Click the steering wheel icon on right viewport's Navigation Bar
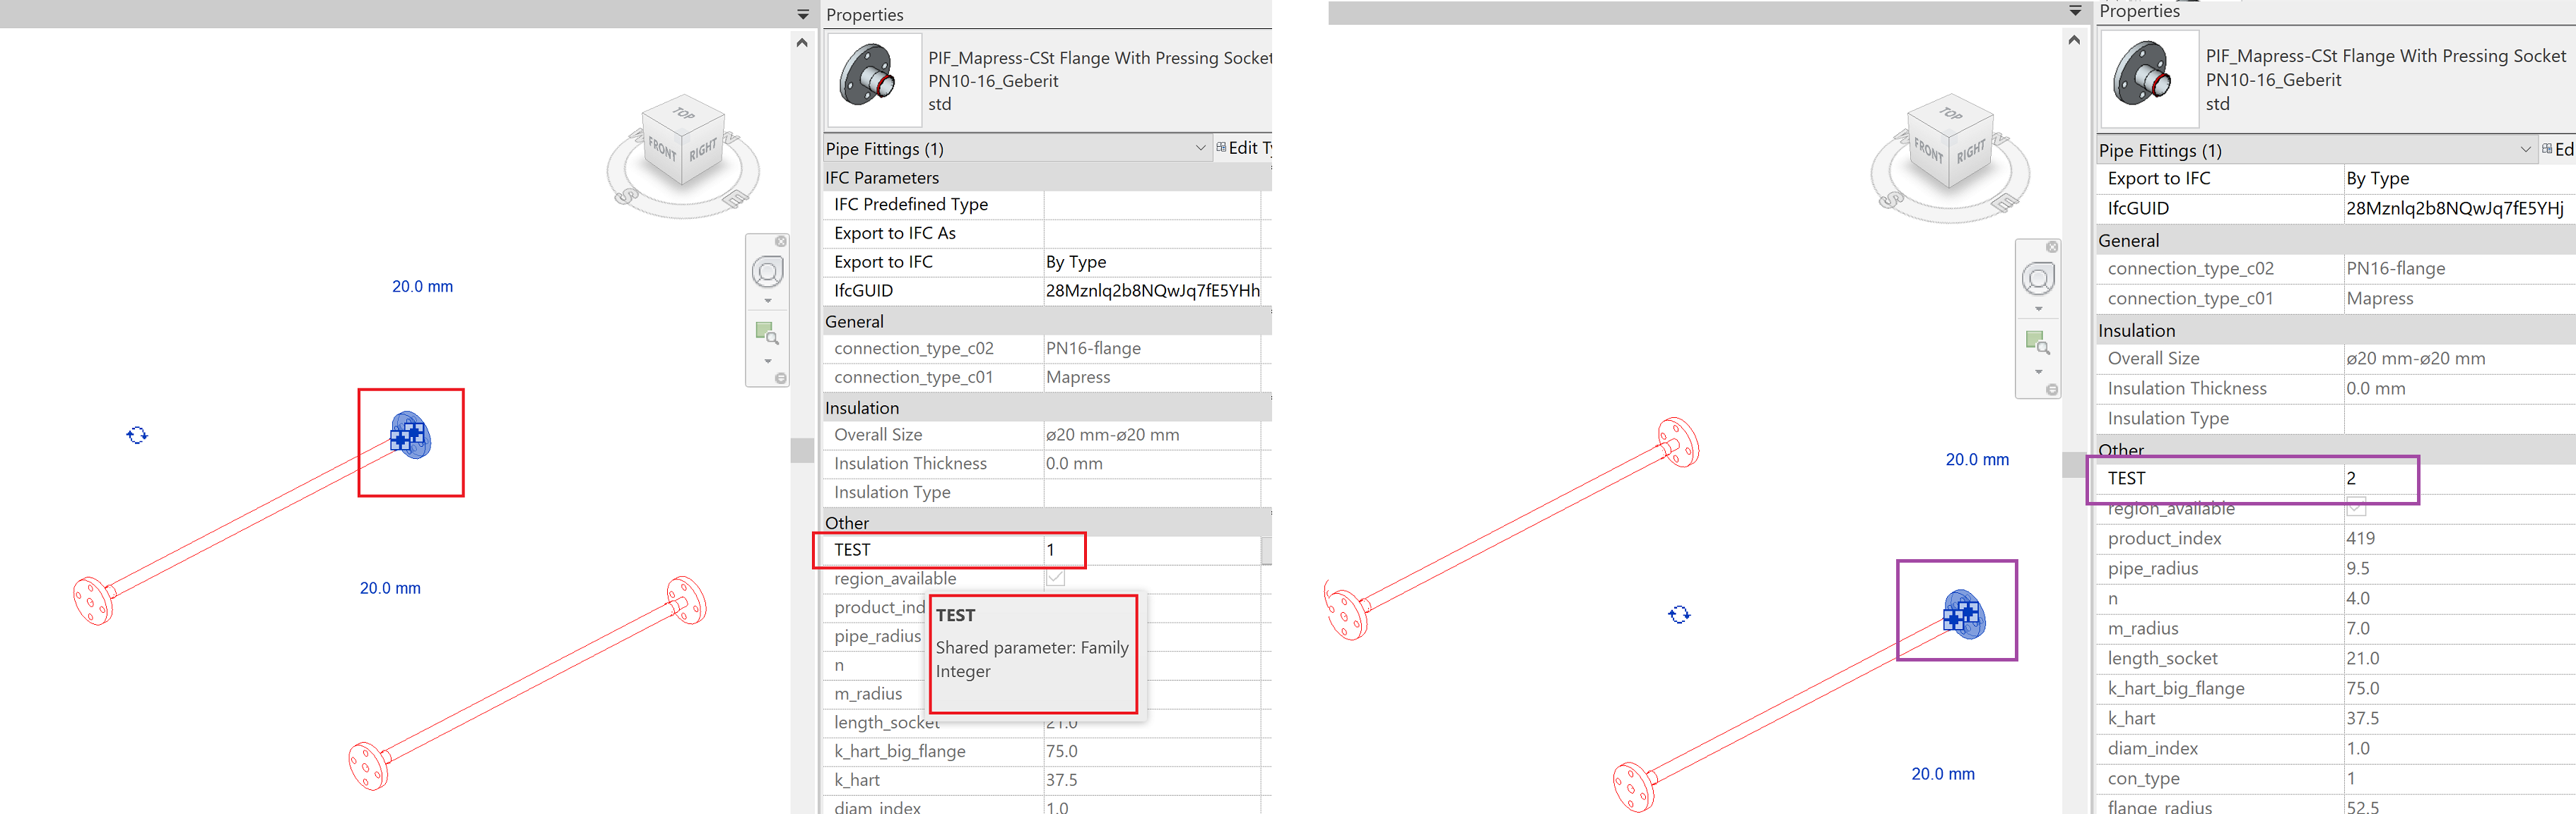Image resolution: width=2576 pixels, height=814 pixels. 2039,280
